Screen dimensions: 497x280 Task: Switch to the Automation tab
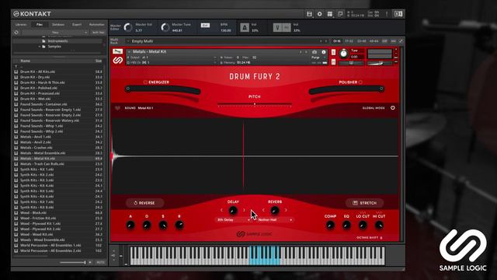[x=96, y=24]
